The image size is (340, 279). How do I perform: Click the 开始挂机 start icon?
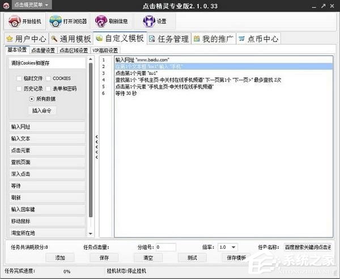pos(14,21)
